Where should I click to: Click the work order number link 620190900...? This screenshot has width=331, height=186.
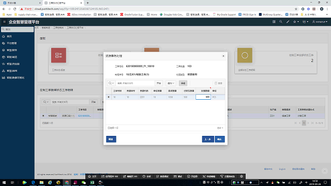(x=84, y=116)
